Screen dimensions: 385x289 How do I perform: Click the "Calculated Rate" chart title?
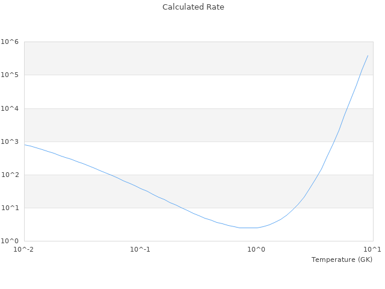(x=192, y=7)
